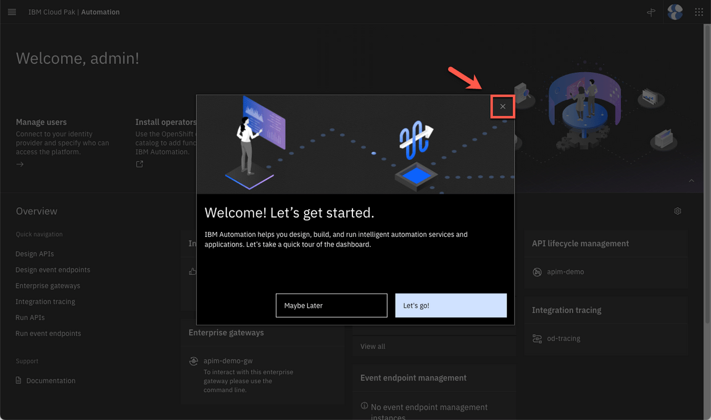
Task: Click the vertical page scrollbar
Action: click(x=707, y=185)
